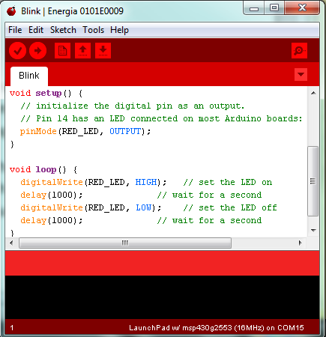
Task: Open the Serial Monitor magnifier icon
Action: pos(299,51)
